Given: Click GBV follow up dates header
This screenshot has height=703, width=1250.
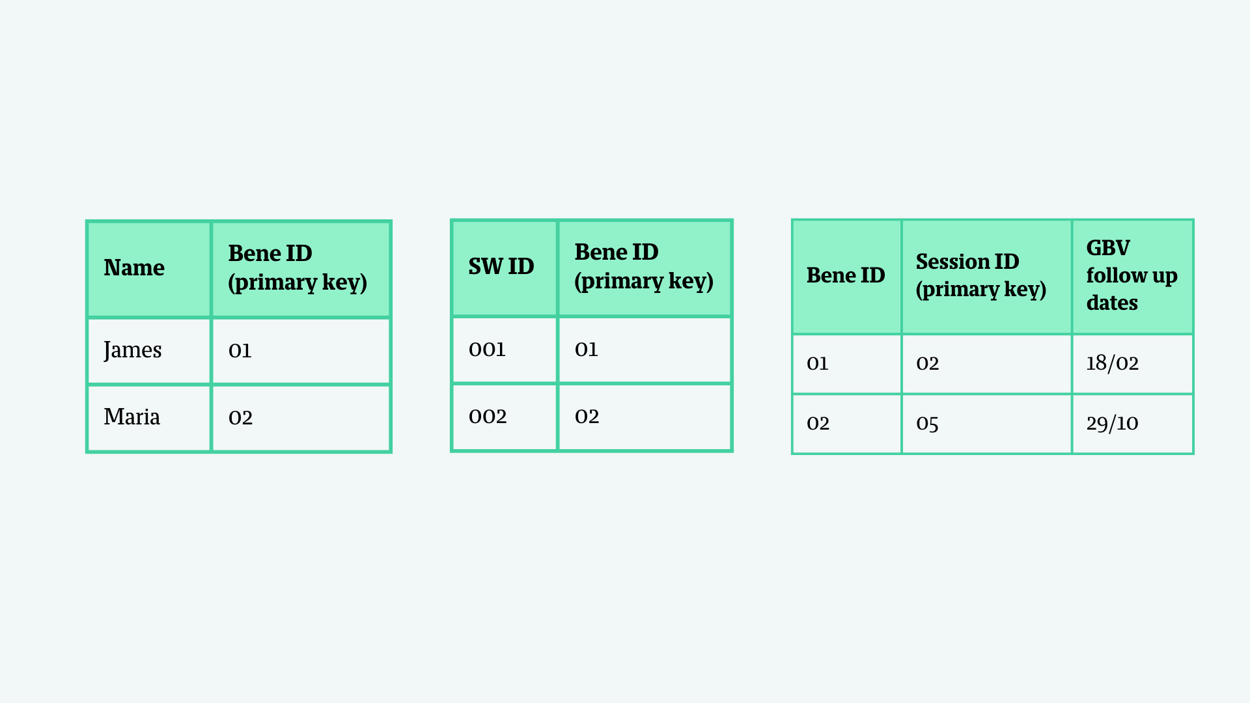Looking at the screenshot, I should pyautogui.click(x=1132, y=277).
